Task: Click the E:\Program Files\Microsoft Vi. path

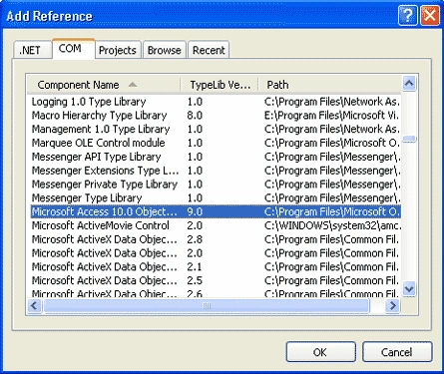Action: point(331,116)
